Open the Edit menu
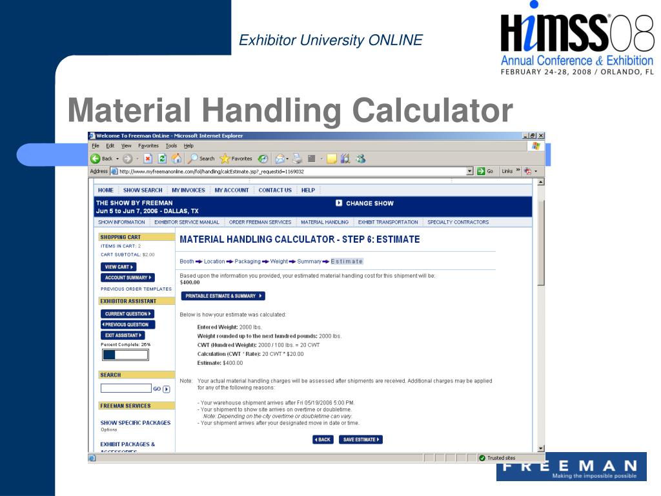The image size is (661, 496). (110, 146)
